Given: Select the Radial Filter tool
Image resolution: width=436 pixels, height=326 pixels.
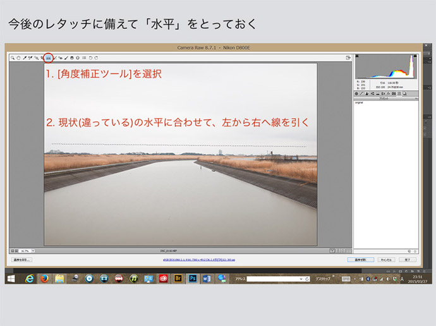Looking at the screenshot, I should coord(78,57).
